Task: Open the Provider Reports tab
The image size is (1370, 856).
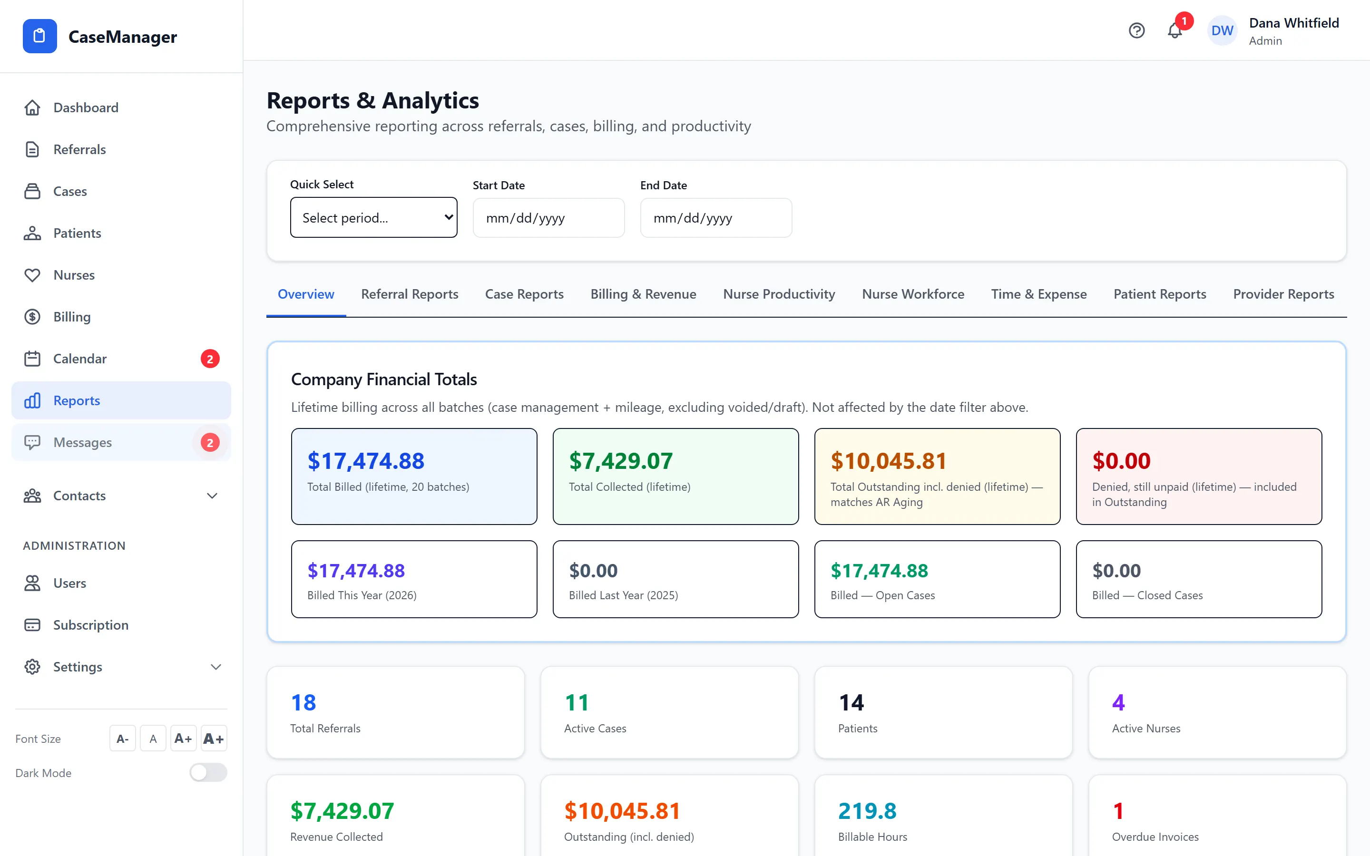Action: [x=1283, y=294]
